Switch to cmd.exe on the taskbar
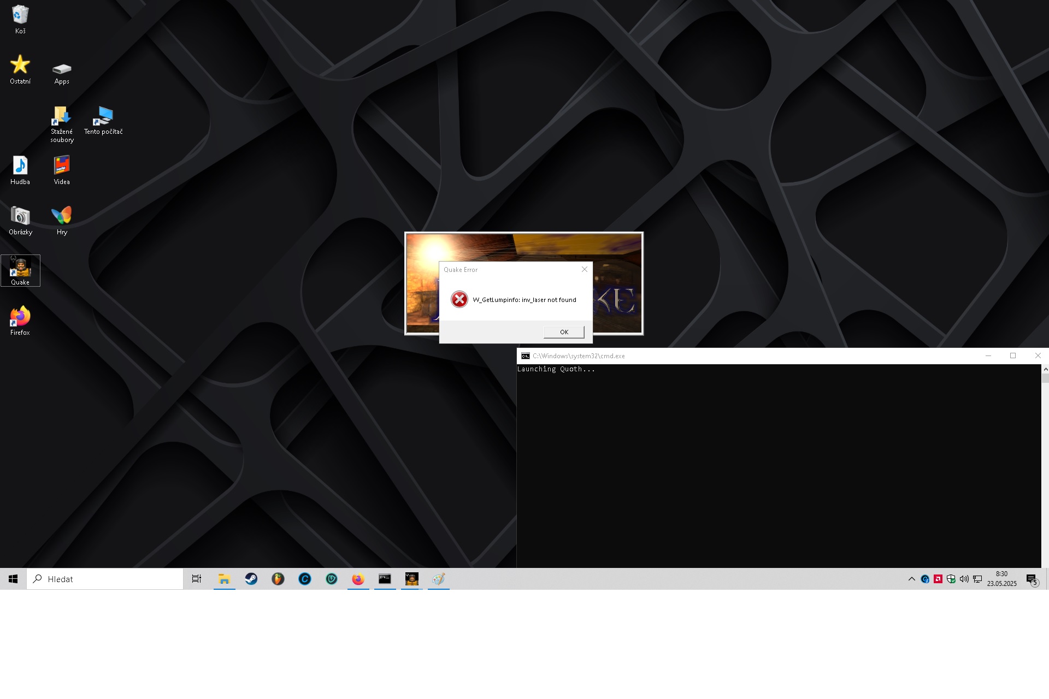The image size is (1049, 699). point(385,579)
